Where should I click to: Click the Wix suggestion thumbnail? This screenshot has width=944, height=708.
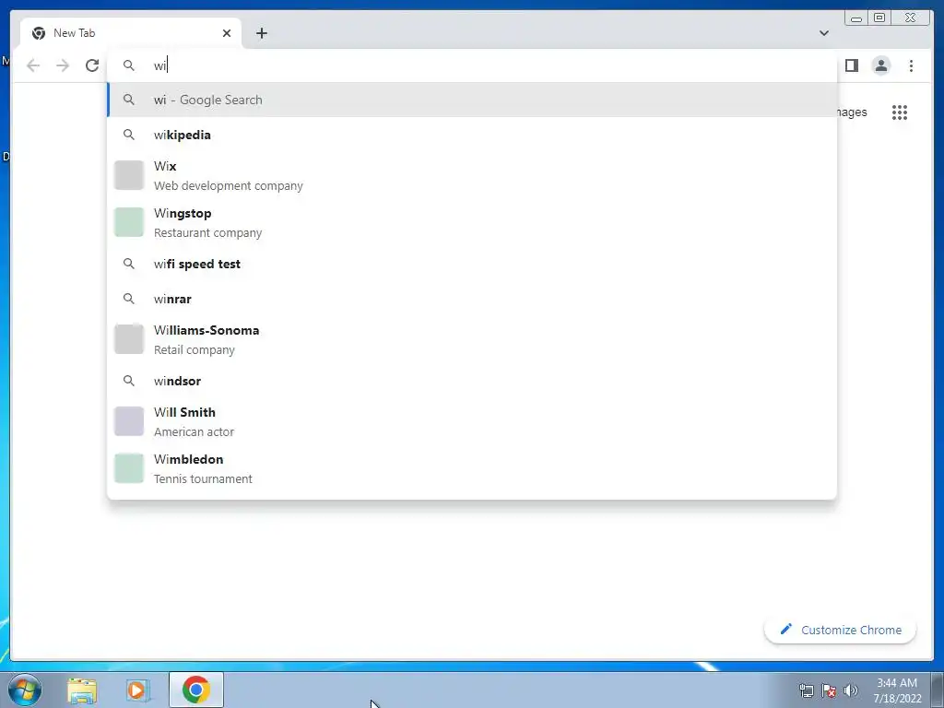129,175
